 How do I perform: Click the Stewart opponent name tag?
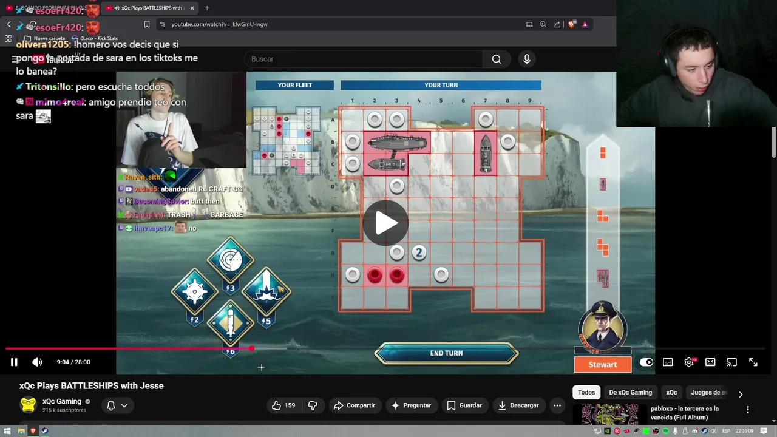[x=603, y=364]
